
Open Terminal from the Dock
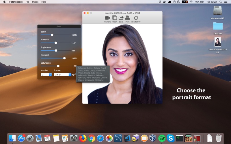(179, 138)
